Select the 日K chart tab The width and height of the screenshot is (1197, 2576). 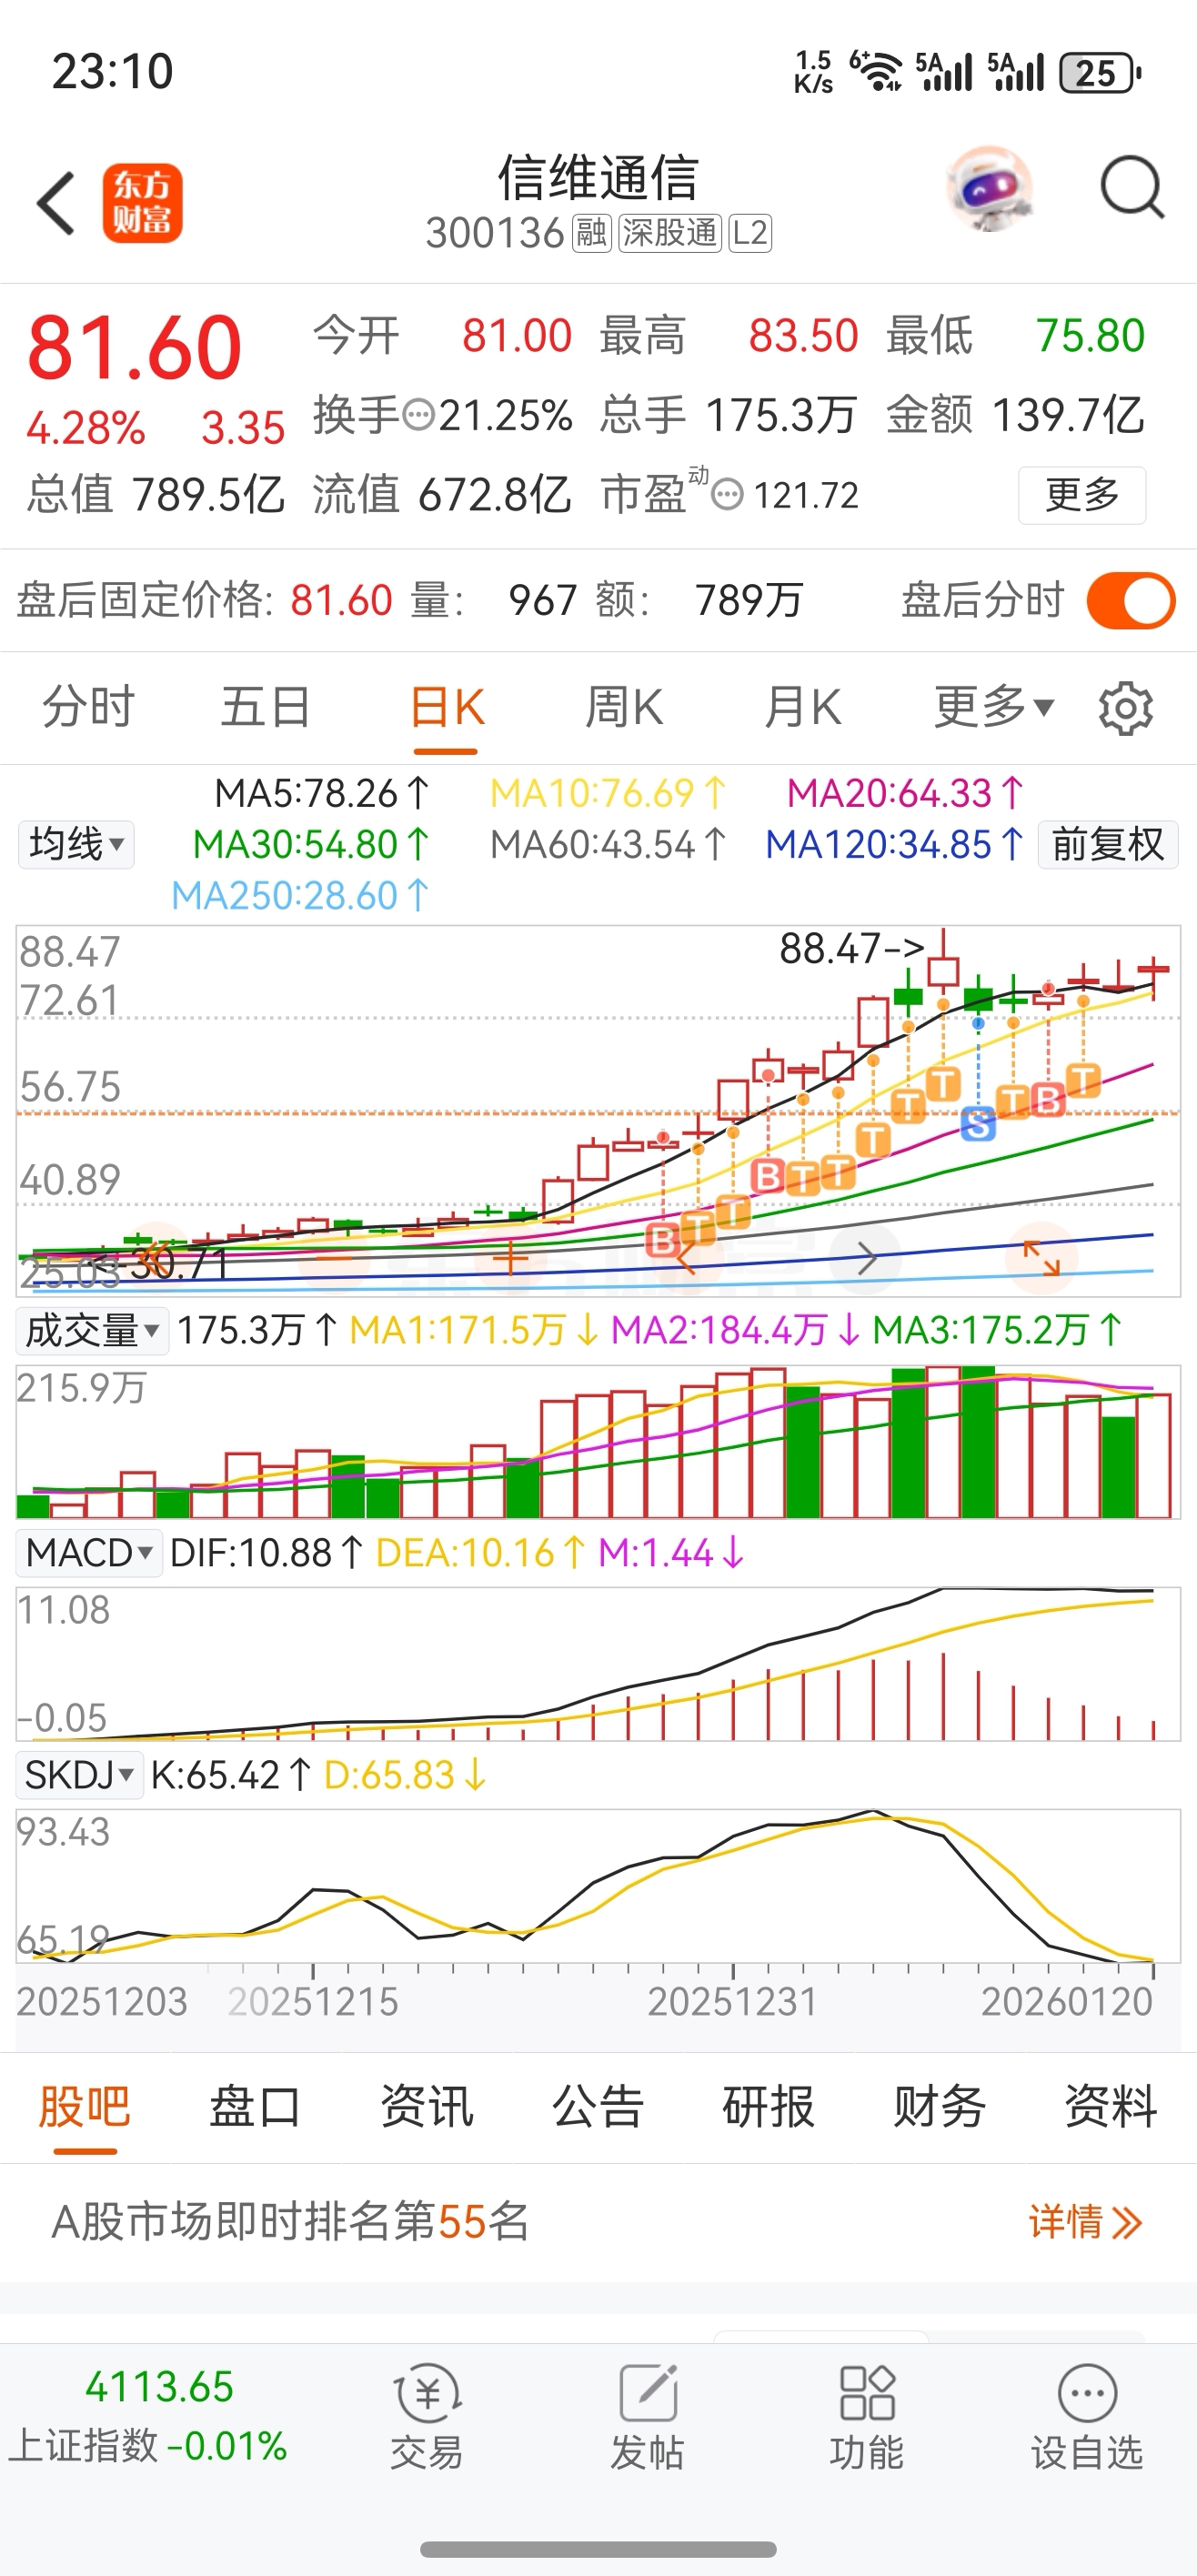point(446,707)
